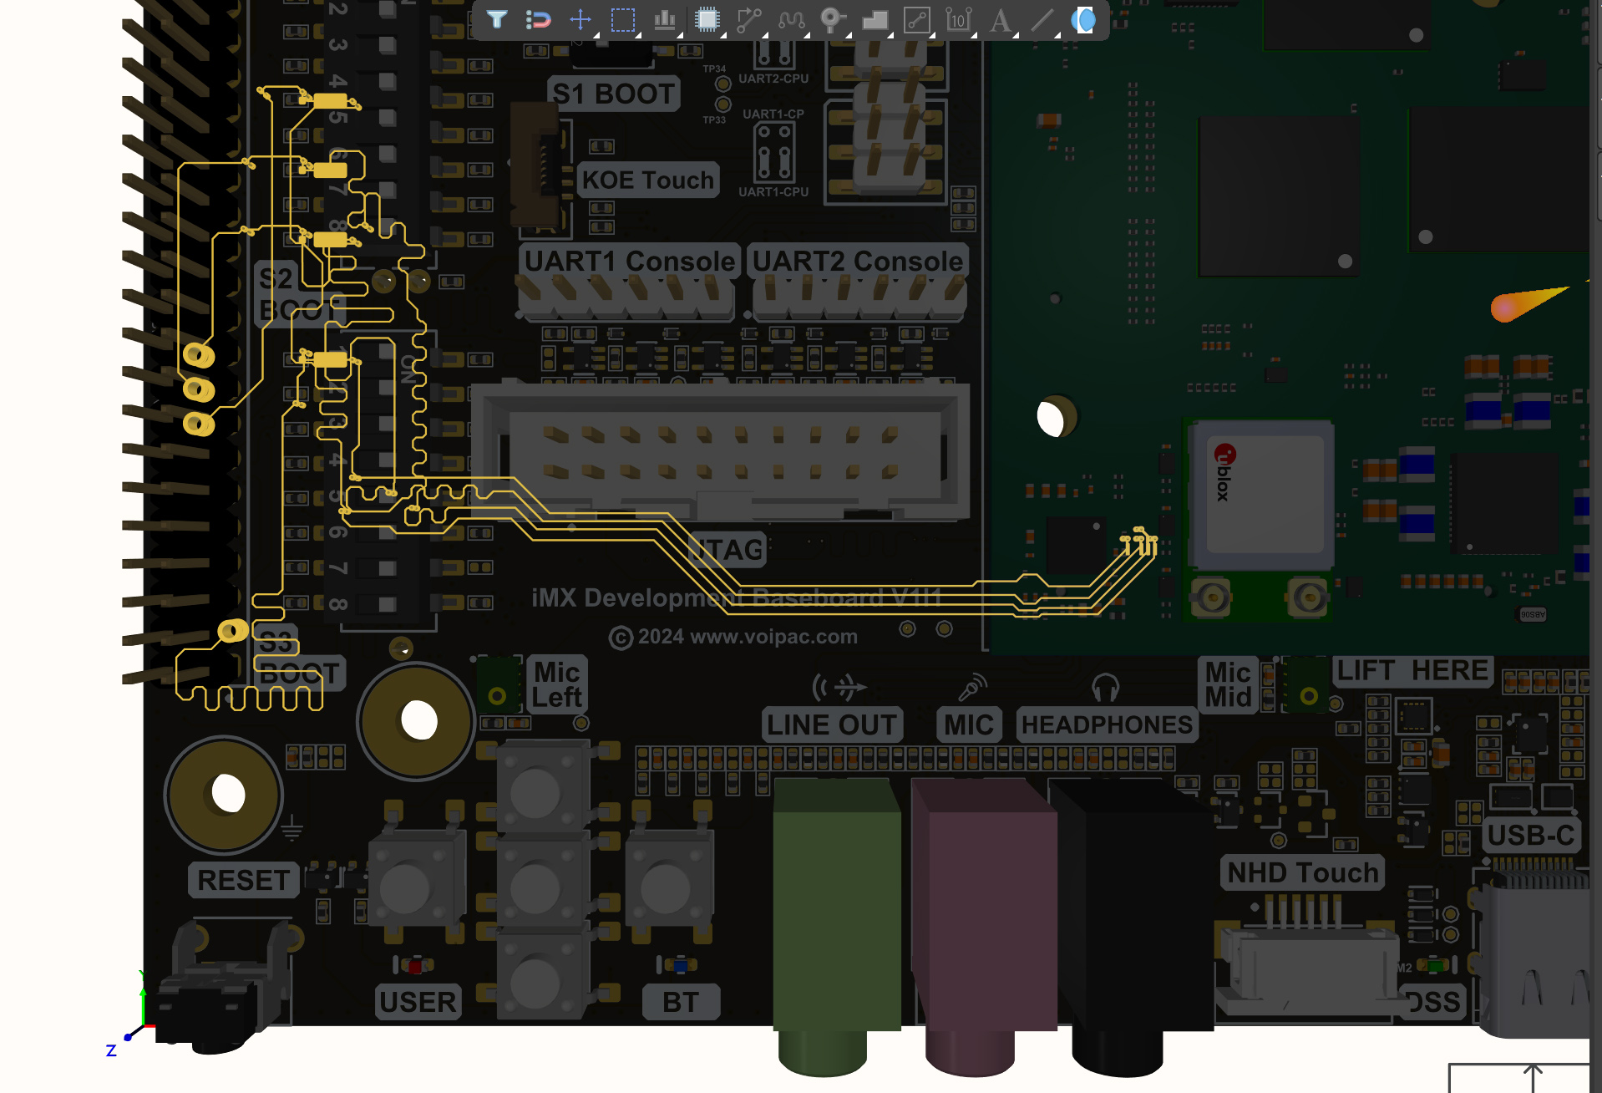Click the Place Dimension tool
The height and width of the screenshot is (1093, 1602).
[958, 19]
